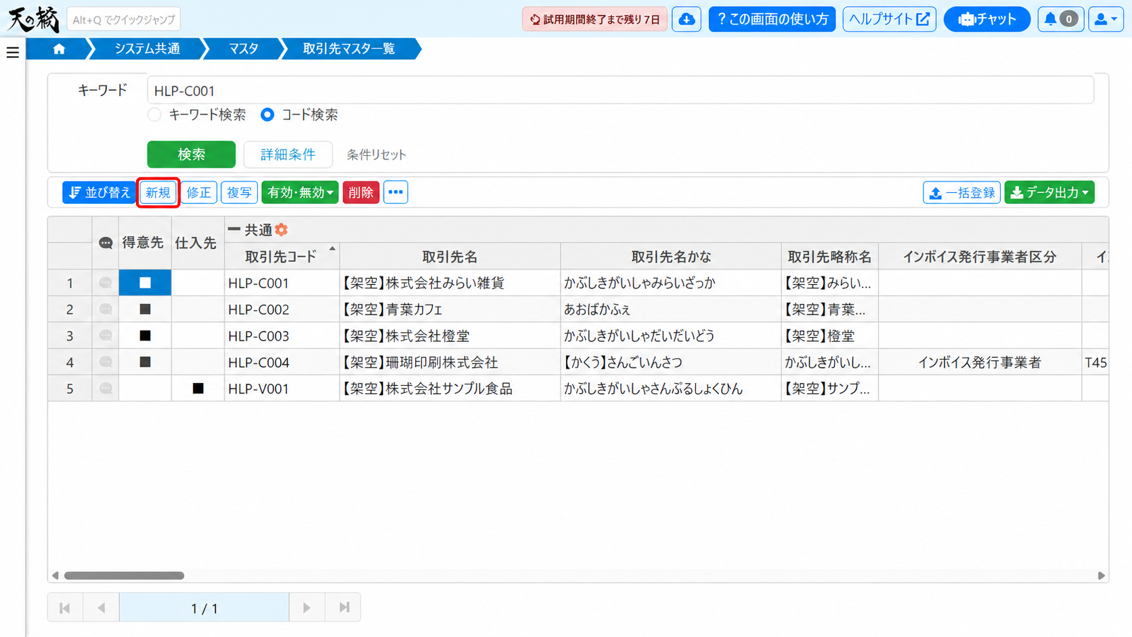Open breadcrumb マスタ
Viewport: 1132px width, 637px height.
(x=243, y=49)
